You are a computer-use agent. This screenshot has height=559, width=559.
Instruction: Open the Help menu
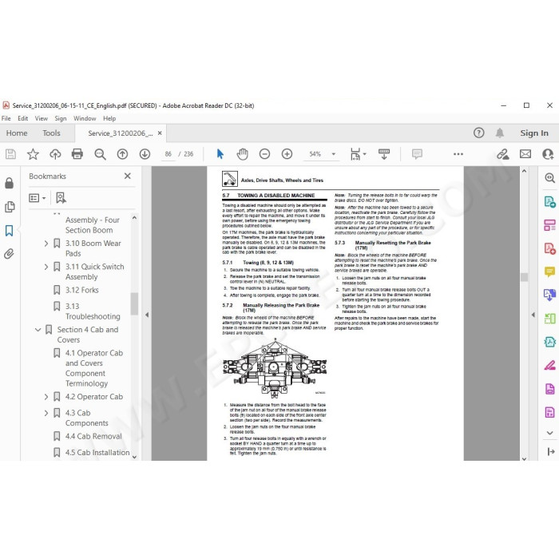[109, 118]
